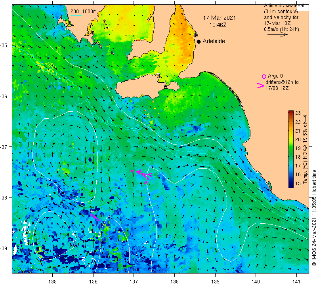
Task: Click the longitude label '141'
Action: (x=296, y=281)
